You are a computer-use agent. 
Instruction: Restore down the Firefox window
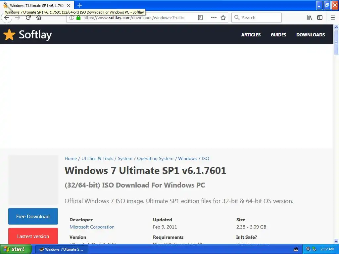[327, 5]
